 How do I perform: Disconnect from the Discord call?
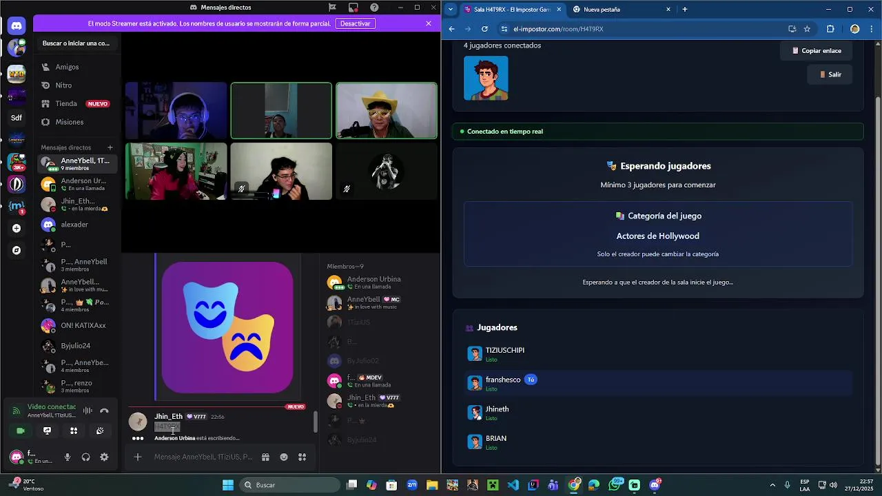pyautogui.click(x=104, y=411)
